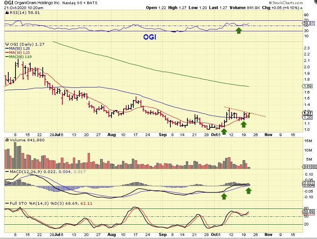Click the black line marker before Full STO

pos(7,204)
